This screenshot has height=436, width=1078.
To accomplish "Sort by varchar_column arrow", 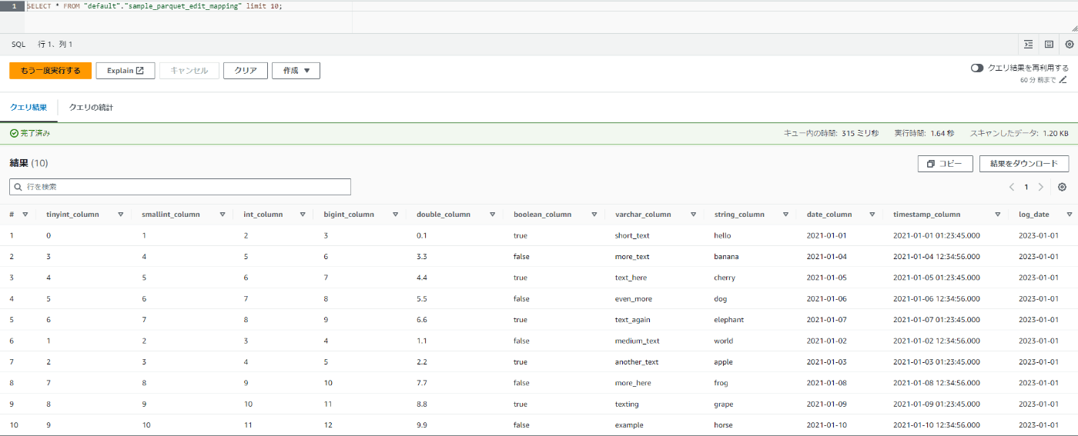I will pyautogui.click(x=693, y=215).
